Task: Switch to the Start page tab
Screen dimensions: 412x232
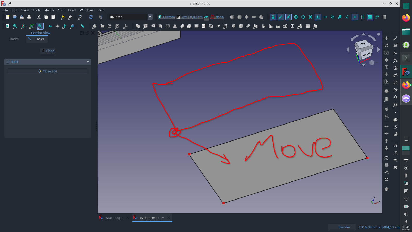Action: click(x=114, y=218)
